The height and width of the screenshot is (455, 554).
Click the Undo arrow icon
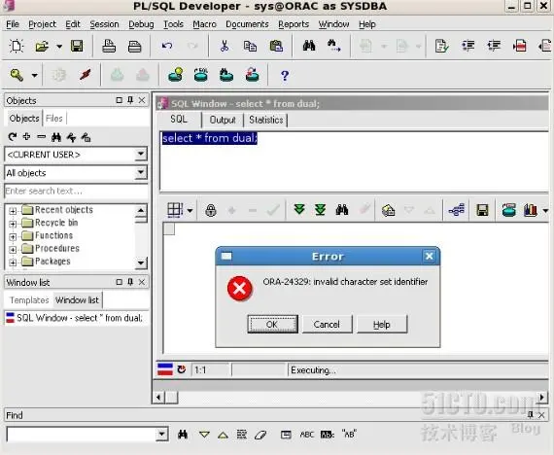(167, 46)
